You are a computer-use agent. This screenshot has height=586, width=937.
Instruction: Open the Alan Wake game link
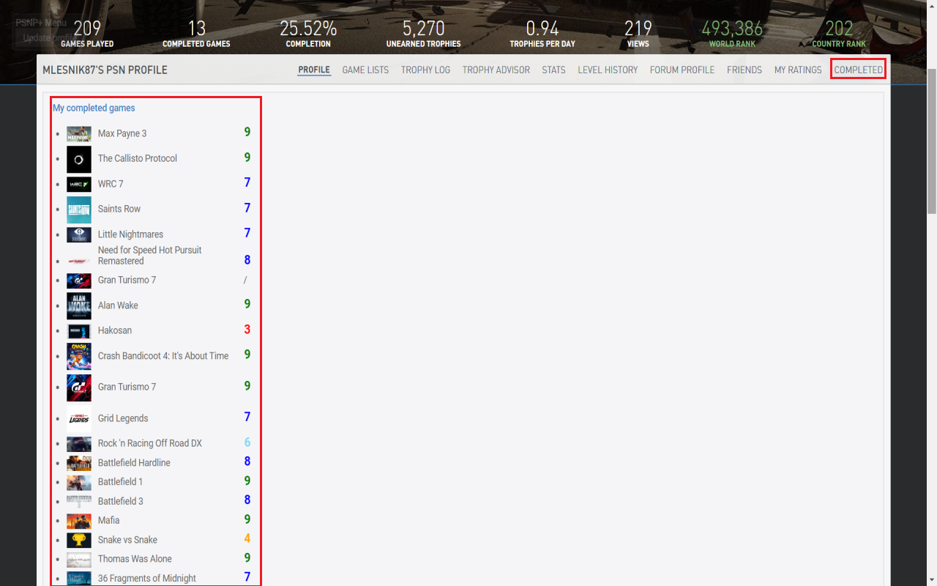coord(118,305)
